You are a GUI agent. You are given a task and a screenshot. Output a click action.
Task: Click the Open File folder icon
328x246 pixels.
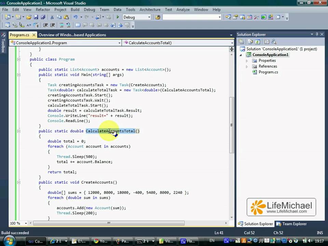click(29, 17)
